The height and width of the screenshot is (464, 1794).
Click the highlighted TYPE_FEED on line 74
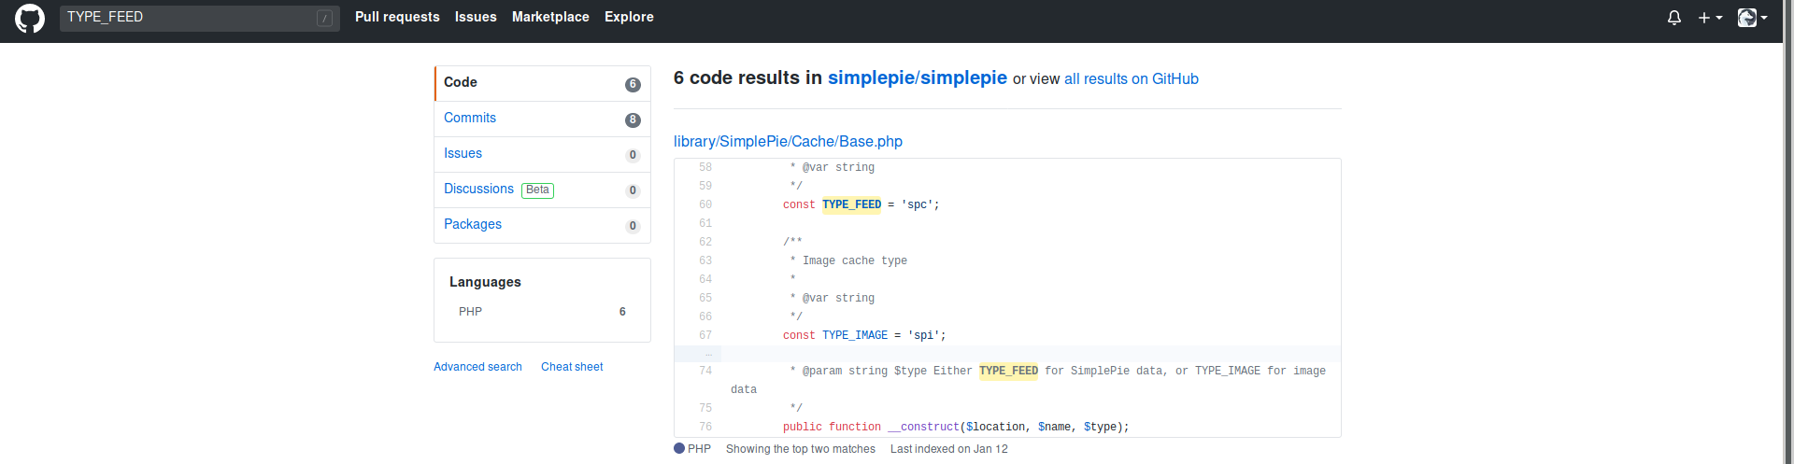coord(1008,371)
